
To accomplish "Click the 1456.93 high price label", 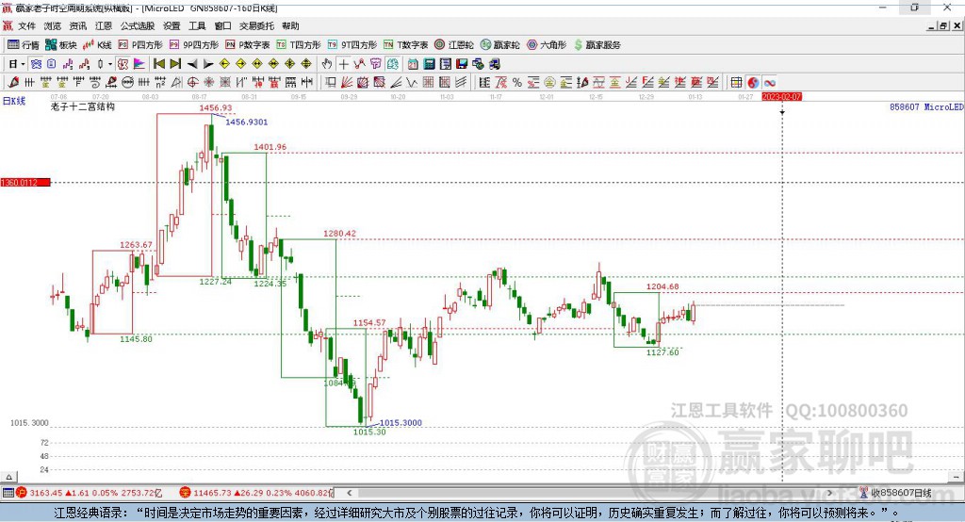I will [x=216, y=107].
